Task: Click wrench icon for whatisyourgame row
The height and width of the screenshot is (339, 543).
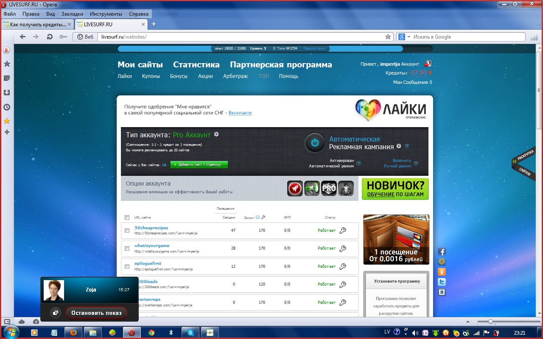Action: (x=343, y=248)
